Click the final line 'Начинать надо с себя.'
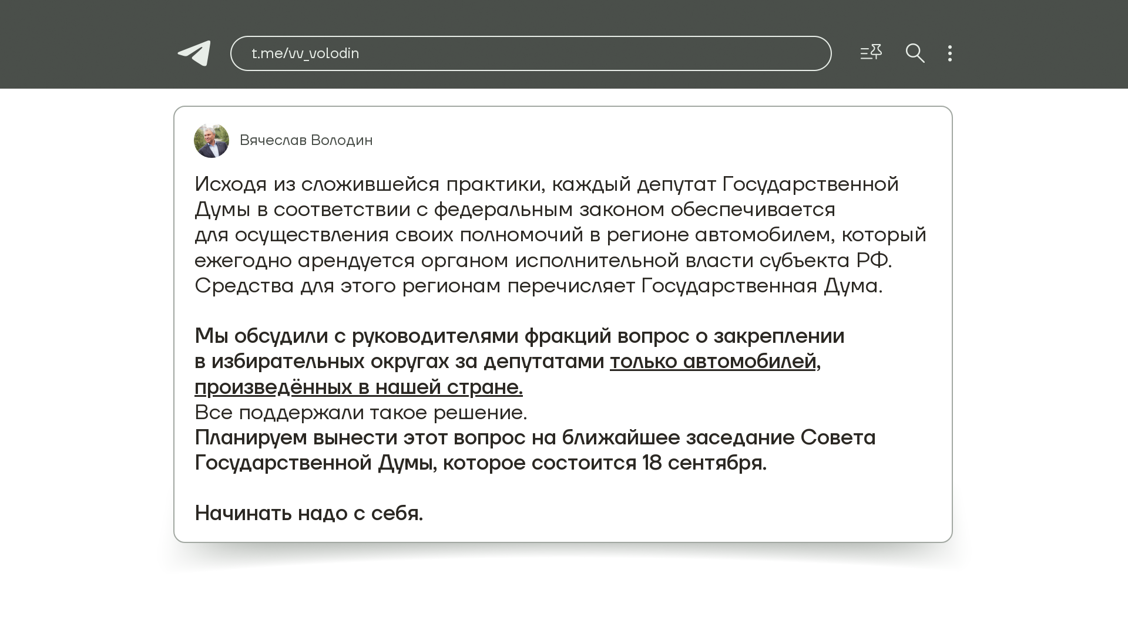1128x634 pixels. [x=308, y=514]
